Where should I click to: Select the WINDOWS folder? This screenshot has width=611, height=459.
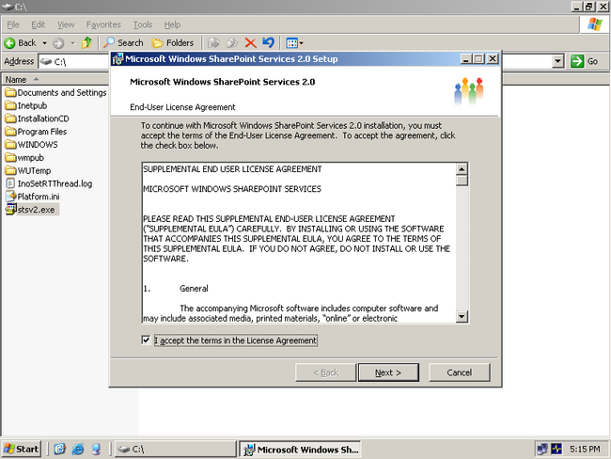click(x=32, y=145)
